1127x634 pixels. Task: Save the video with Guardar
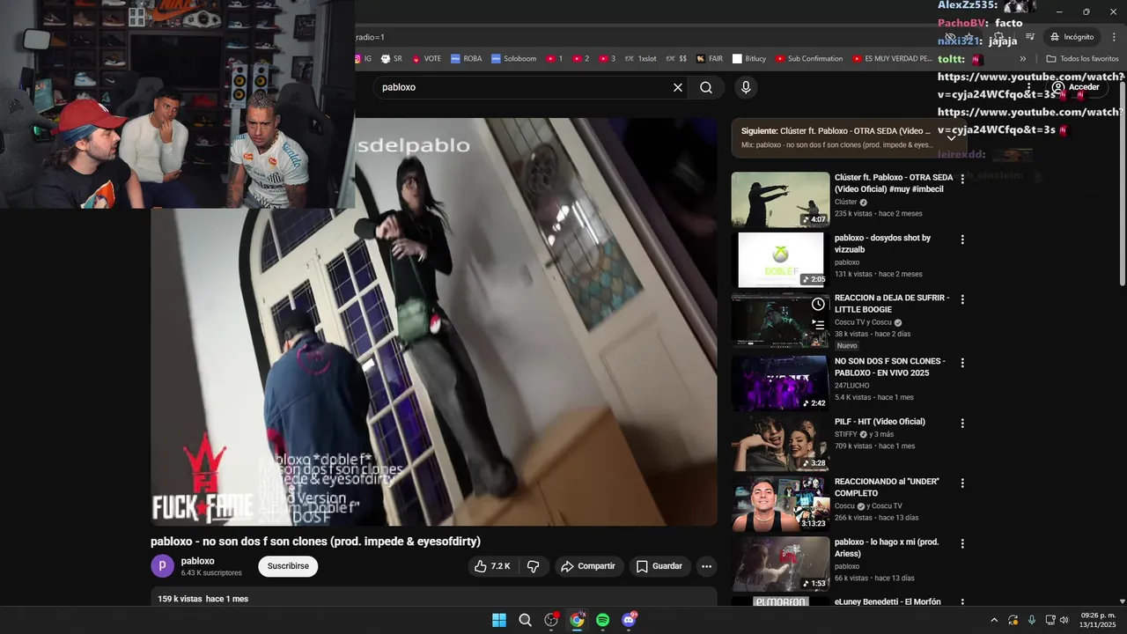[659, 566]
